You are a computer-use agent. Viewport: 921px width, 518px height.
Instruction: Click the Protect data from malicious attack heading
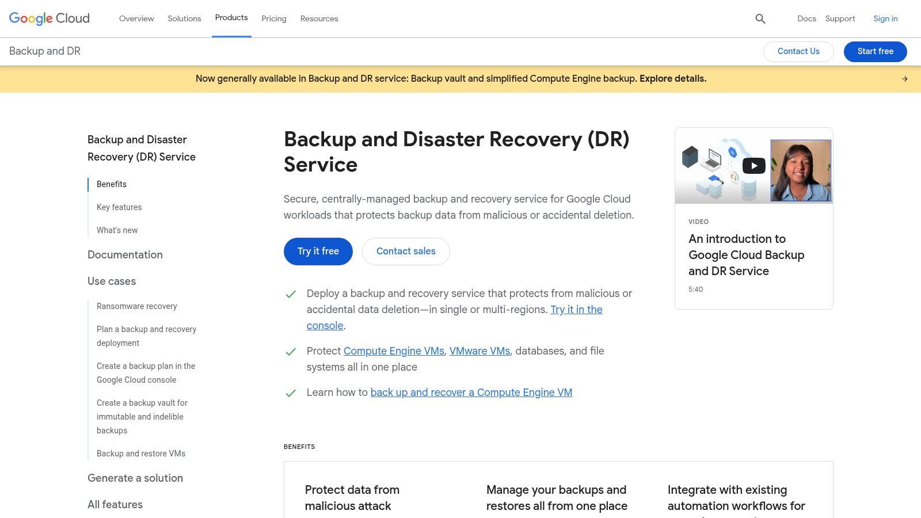click(x=352, y=498)
